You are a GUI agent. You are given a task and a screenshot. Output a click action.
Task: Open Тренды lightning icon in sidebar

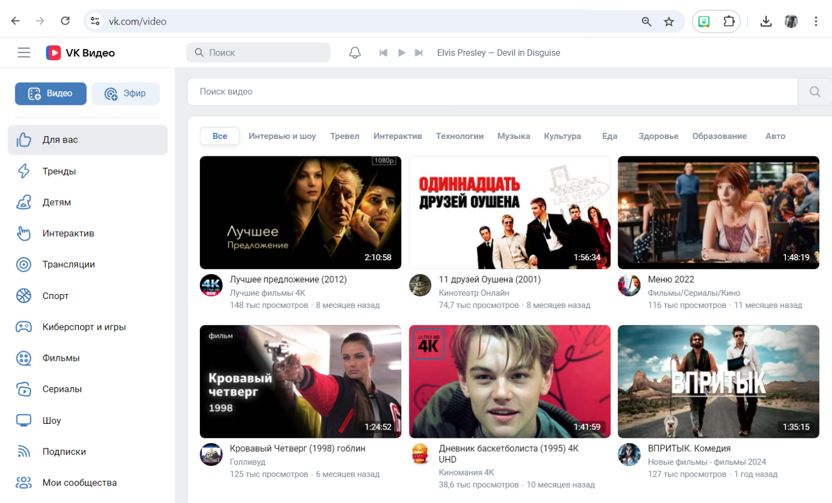[x=24, y=171]
